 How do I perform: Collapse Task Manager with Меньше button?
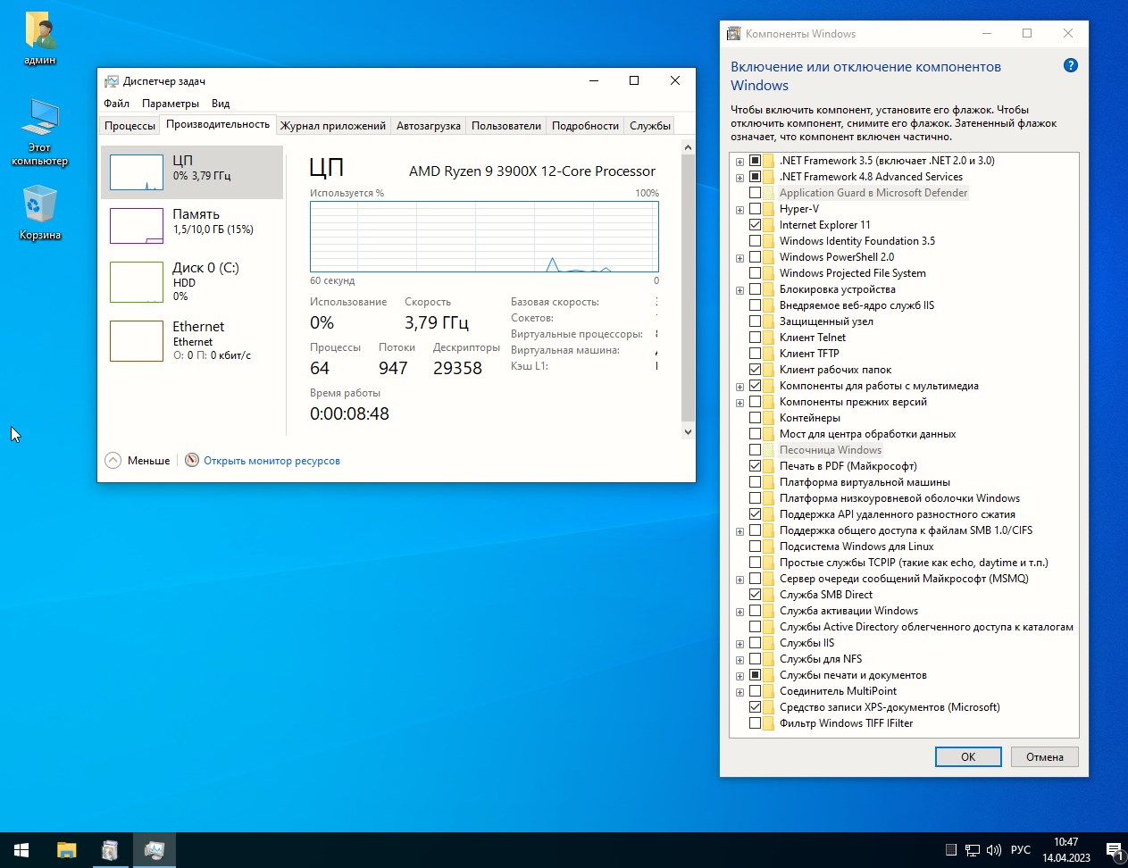[138, 461]
